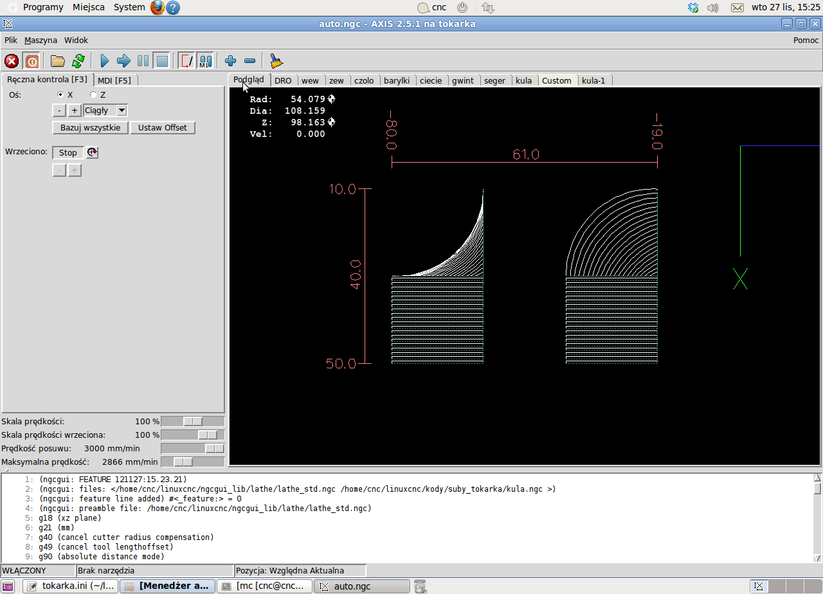Open Dropbox tray icon
Screen dimensions: 823x594
693,8
